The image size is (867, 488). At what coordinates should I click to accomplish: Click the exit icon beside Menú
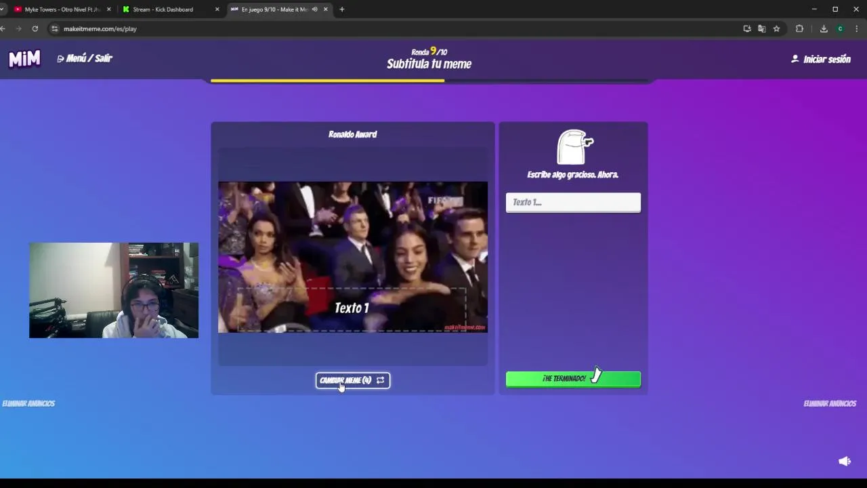[x=60, y=59]
